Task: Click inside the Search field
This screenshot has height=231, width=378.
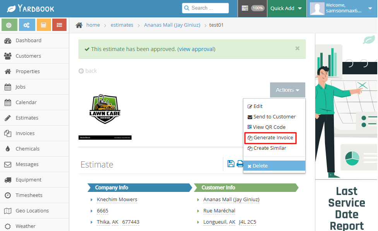Action: tap(205, 8)
